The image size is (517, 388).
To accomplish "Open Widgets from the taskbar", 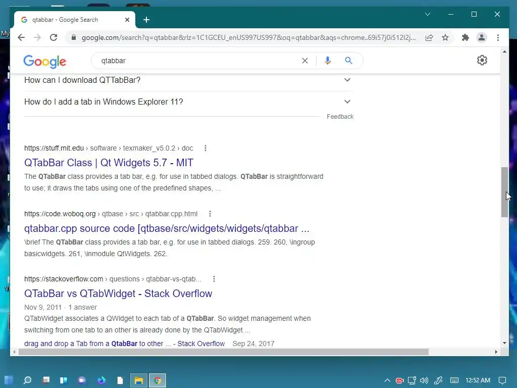I will (64, 380).
